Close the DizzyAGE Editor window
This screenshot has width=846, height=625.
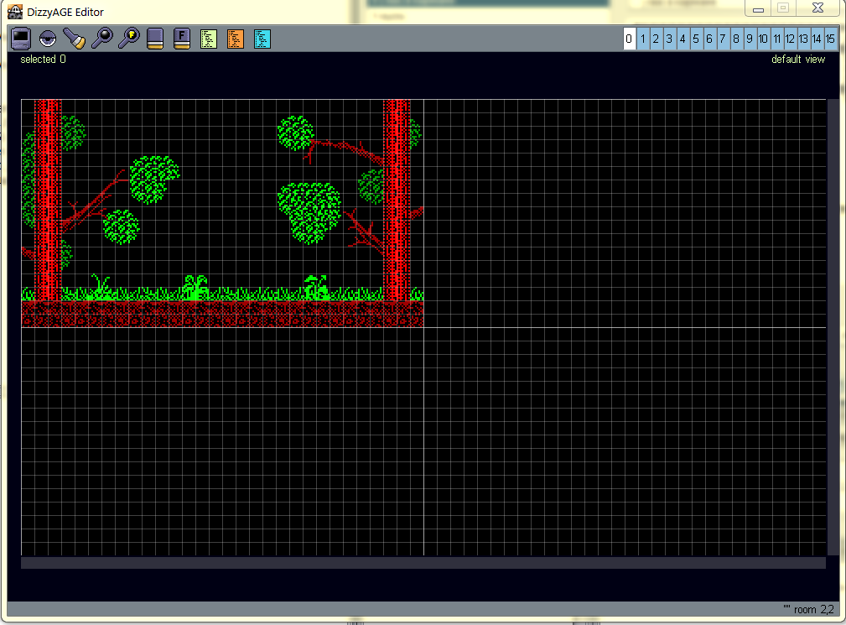818,8
